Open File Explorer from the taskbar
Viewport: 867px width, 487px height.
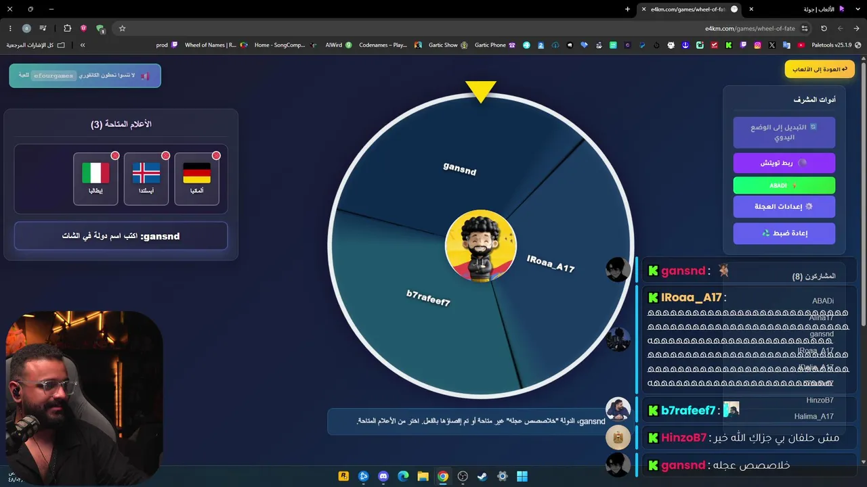[423, 476]
